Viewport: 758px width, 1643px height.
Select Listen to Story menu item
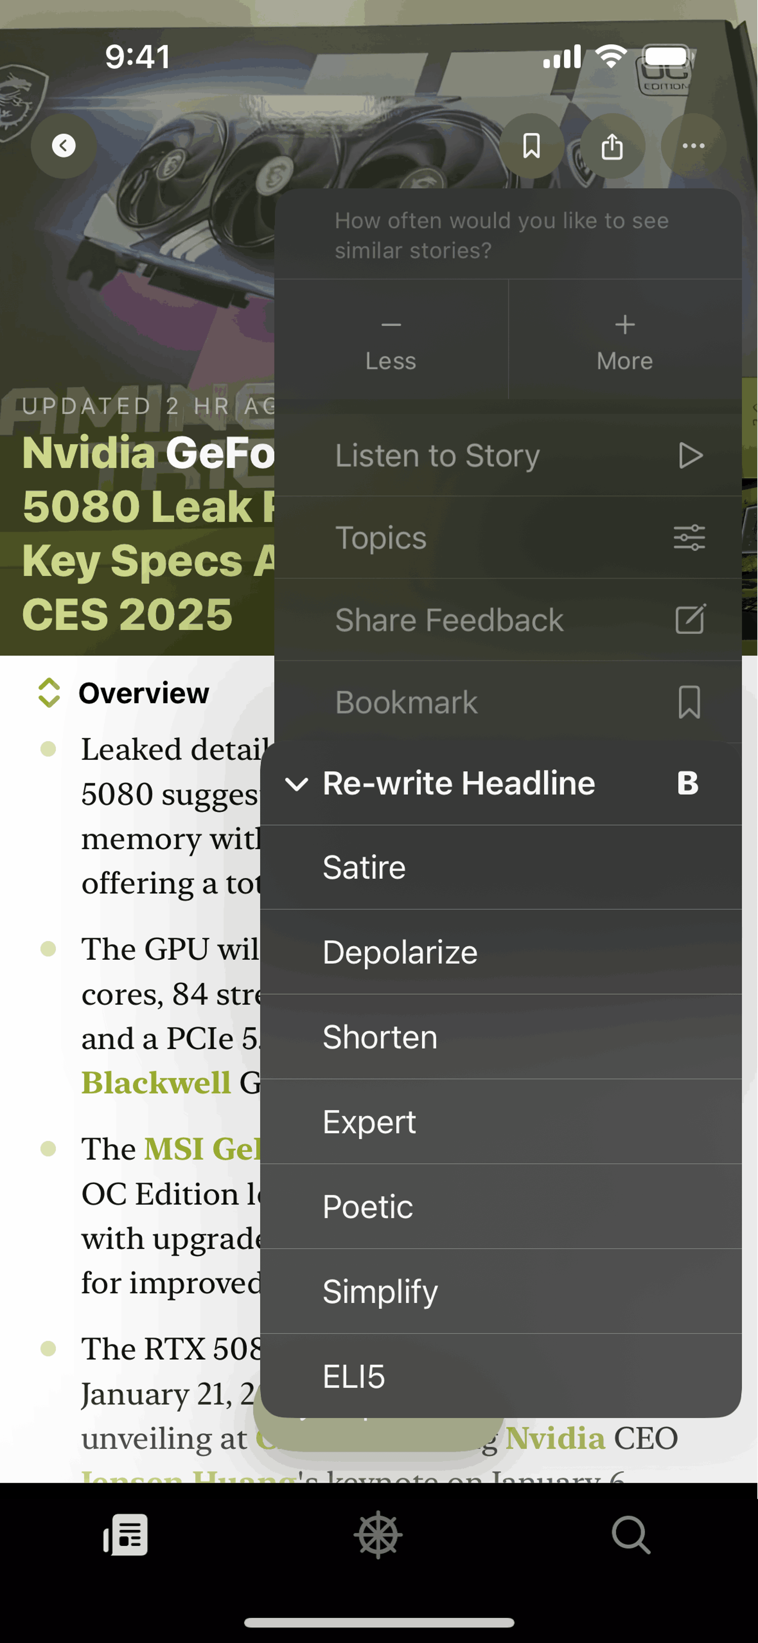(x=508, y=455)
